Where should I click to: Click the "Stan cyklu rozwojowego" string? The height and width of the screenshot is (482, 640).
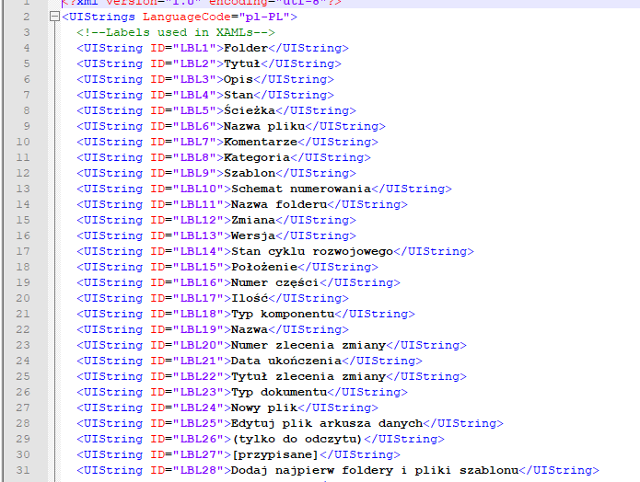[x=312, y=251]
